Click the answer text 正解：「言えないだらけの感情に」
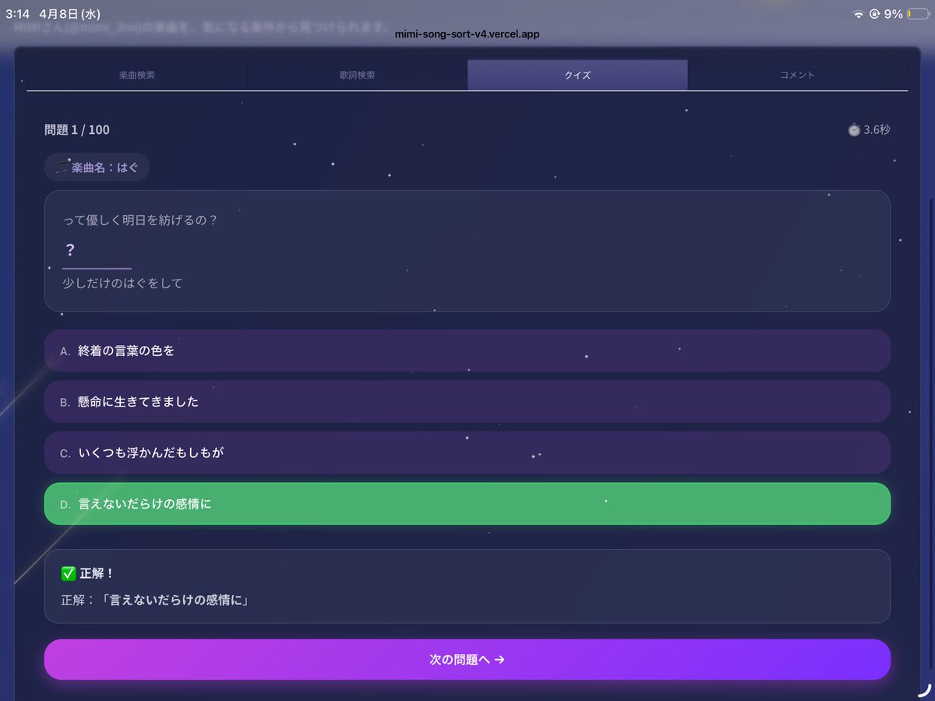The height and width of the screenshot is (701, 935). pyautogui.click(x=155, y=601)
